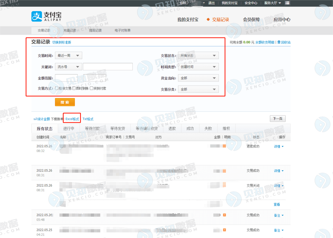The image size is (333, 238).
Task: Toggle the 货到付款 checkbox
Action: tap(92, 88)
